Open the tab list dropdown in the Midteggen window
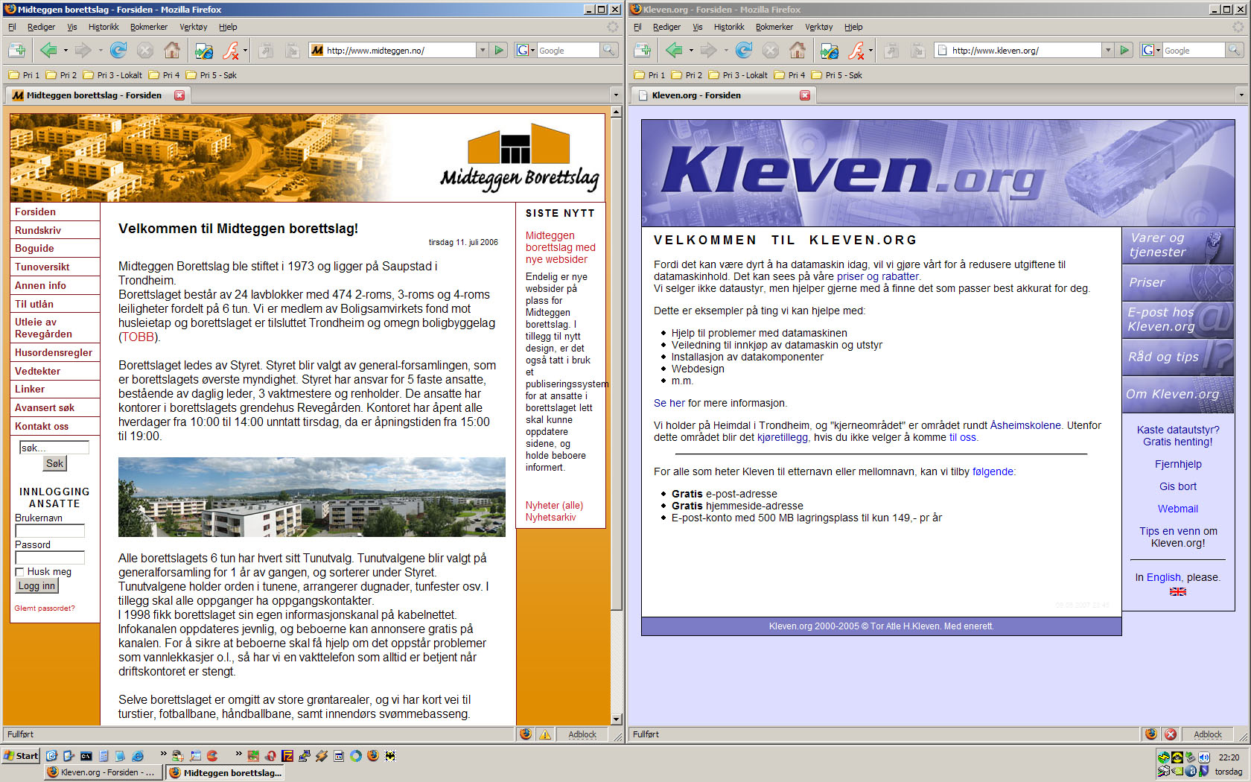This screenshot has height=782, width=1251. pyautogui.click(x=616, y=95)
